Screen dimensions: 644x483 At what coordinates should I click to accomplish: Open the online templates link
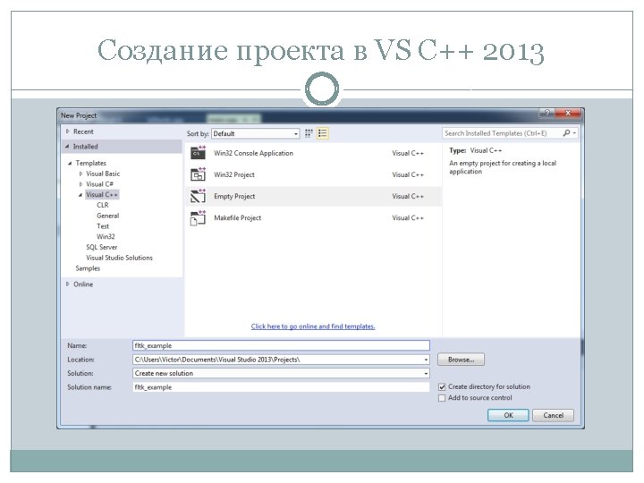313,326
